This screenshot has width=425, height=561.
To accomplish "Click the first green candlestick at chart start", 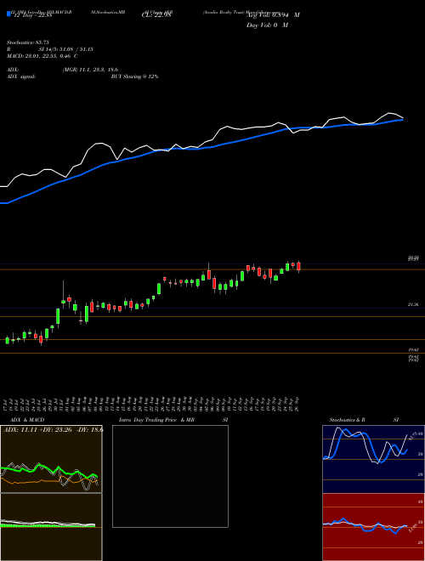I will 8,340.
